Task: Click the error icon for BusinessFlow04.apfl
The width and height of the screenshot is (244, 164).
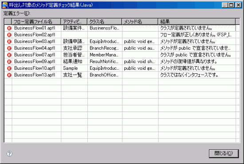Action: (9, 48)
